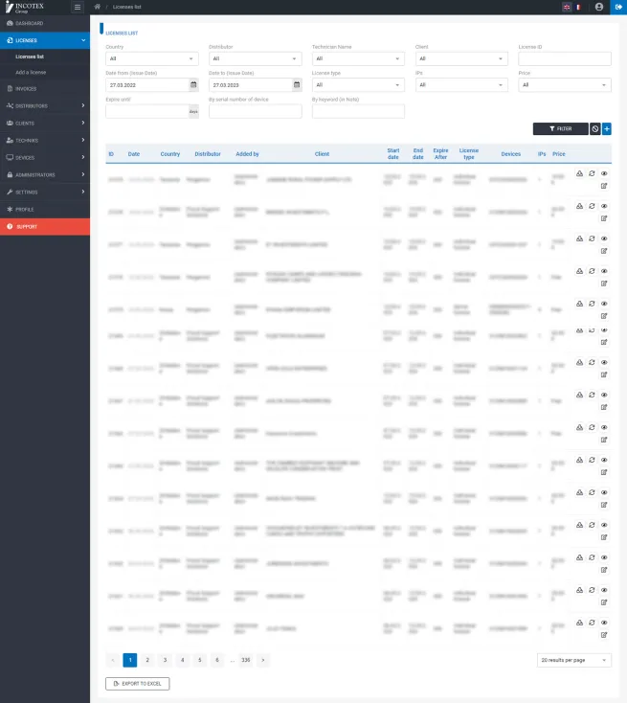Expand the Techniks sidebar section
Image resolution: width=627 pixels, height=703 pixels.
[45, 141]
